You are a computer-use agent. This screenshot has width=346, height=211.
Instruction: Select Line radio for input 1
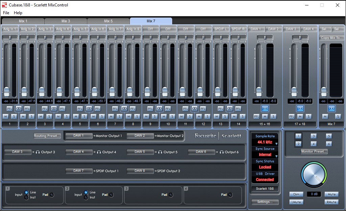click(26, 192)
